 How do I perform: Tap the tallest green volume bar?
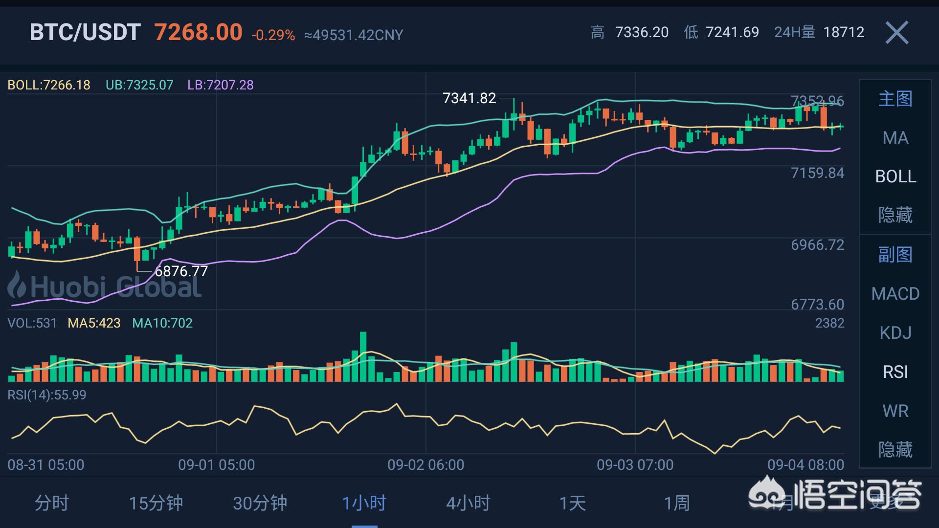coord(363,357)
